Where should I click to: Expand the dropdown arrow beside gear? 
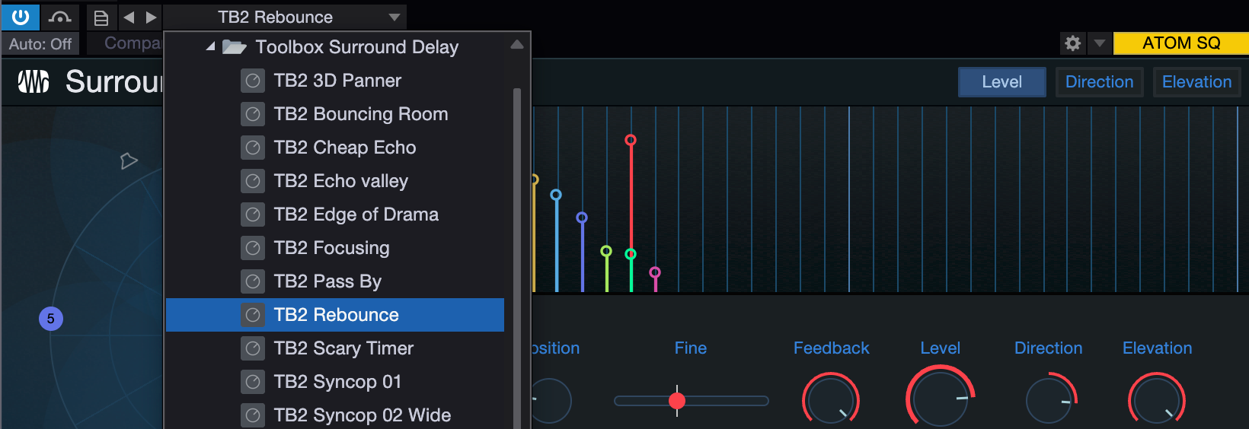pyautogui.click(x=1099, y=43)
